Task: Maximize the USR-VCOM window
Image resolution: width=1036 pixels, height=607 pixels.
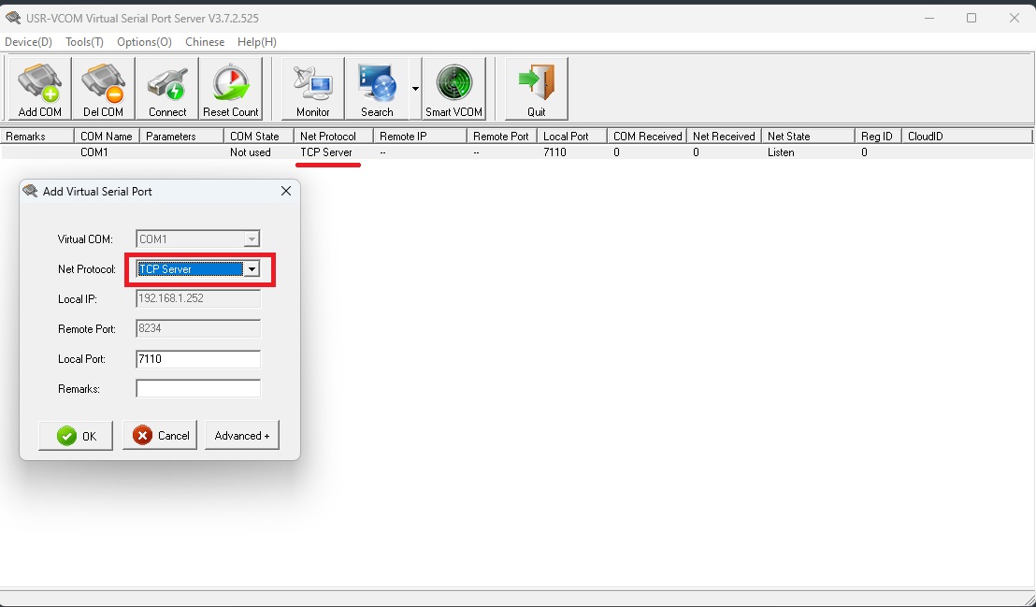Action: tap(971, 18)
